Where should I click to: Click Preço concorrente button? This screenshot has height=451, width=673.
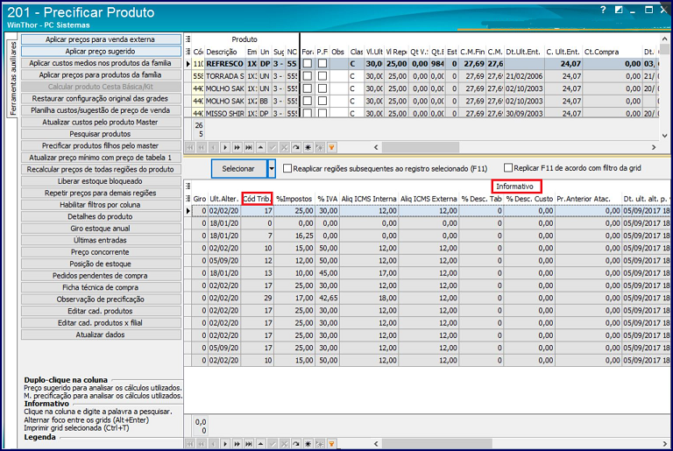point(102,252)
